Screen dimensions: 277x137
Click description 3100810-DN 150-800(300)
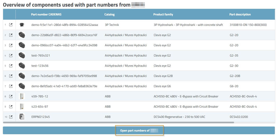248,25
